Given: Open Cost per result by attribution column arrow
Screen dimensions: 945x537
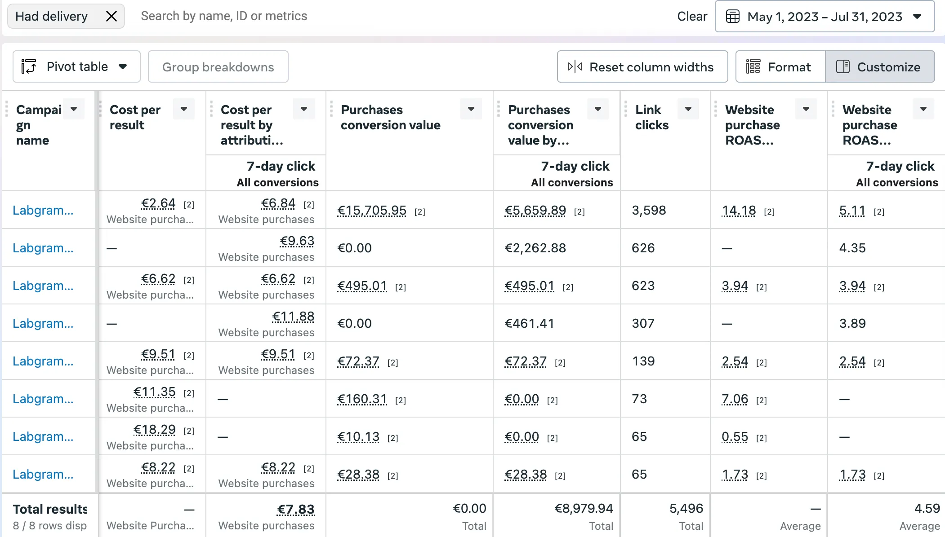Looking at the screenshot, I should pos(304,109).
